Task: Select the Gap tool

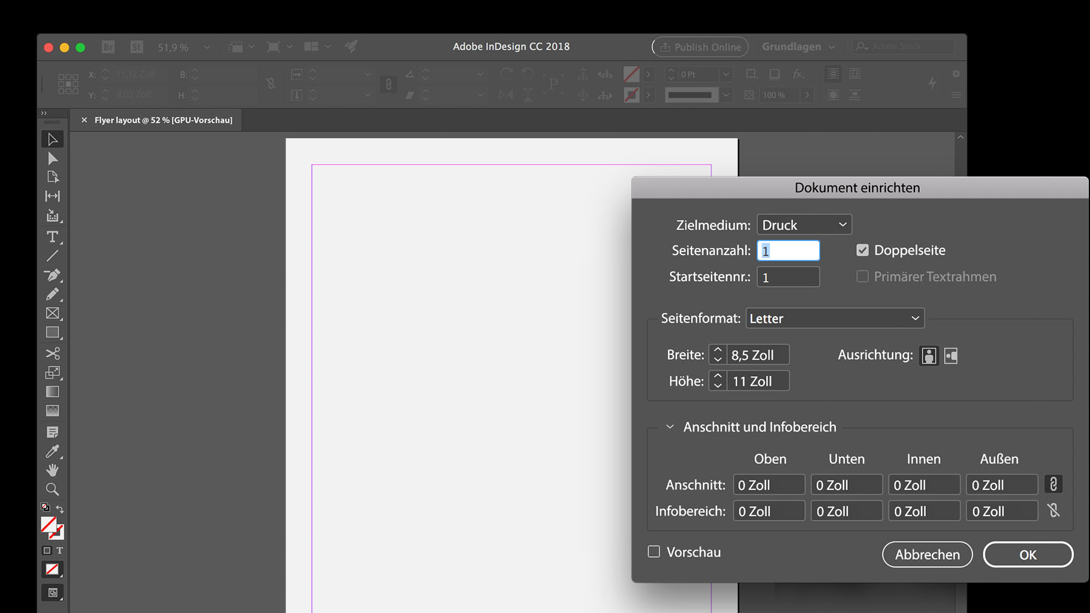Action: click(x=53, y=196)
